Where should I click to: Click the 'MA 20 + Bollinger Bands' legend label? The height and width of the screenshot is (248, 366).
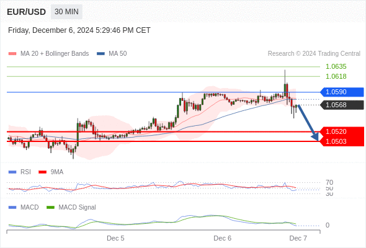coord(55,54)
